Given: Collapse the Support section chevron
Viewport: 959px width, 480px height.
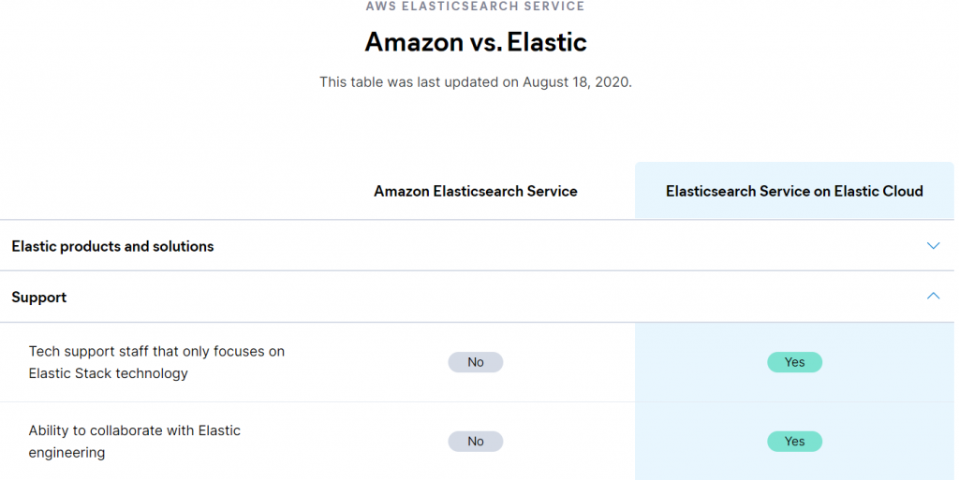Looking at the screenshot, I should tap(933, 297).
